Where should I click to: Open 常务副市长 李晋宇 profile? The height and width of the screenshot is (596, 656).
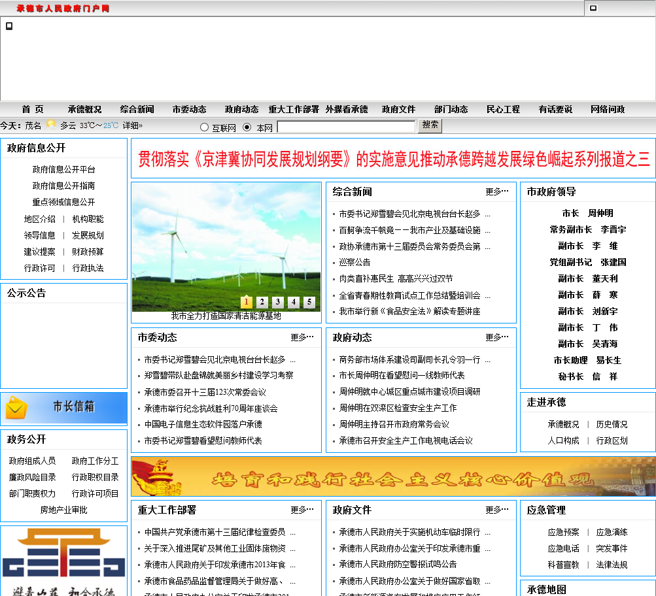click(x=588, y=229)
